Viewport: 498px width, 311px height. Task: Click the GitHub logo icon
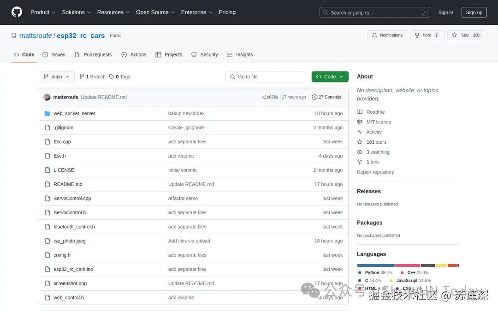coord(17,12)
